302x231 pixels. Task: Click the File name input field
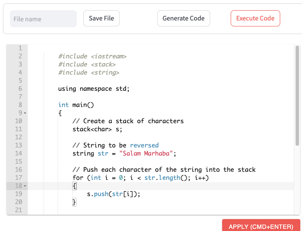(43, 19)
